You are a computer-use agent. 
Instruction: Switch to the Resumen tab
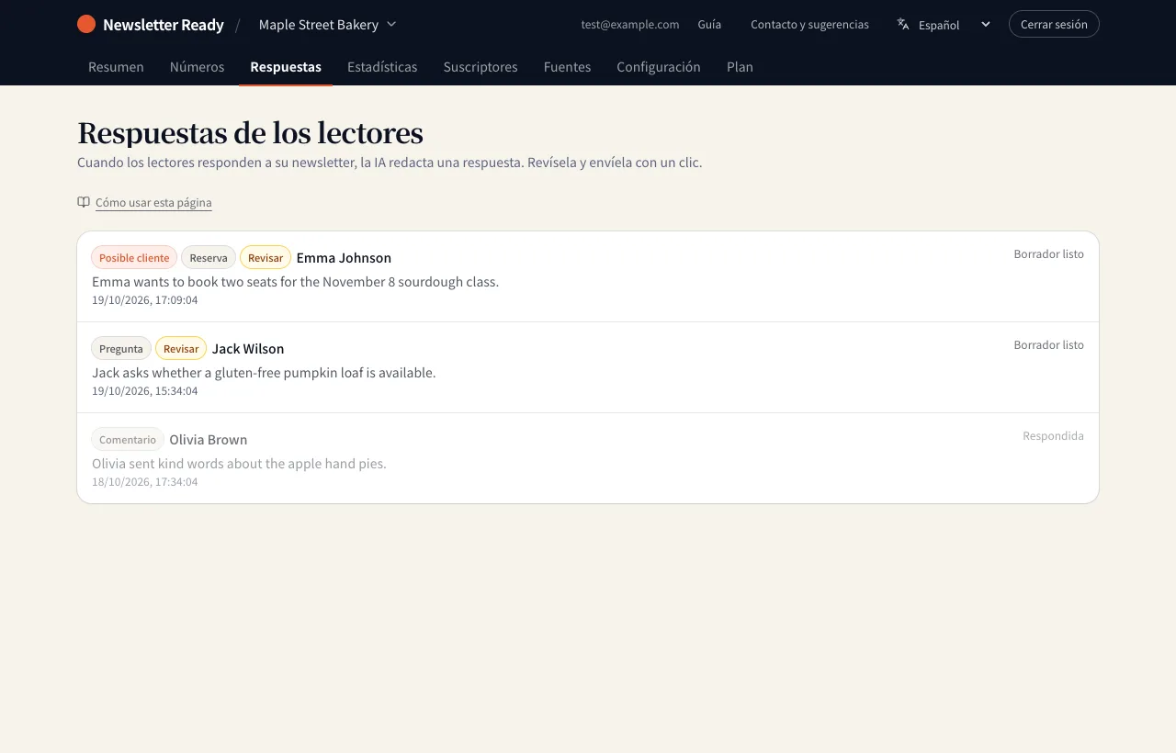coord(116,66)
